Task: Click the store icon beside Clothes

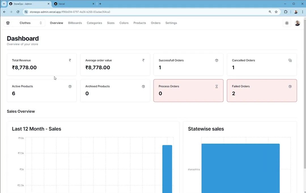Action: coord(8,23)
